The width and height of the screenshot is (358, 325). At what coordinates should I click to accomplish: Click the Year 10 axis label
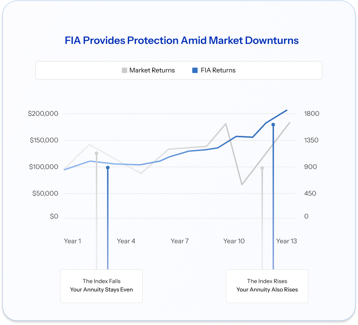(x=234, y=241)
